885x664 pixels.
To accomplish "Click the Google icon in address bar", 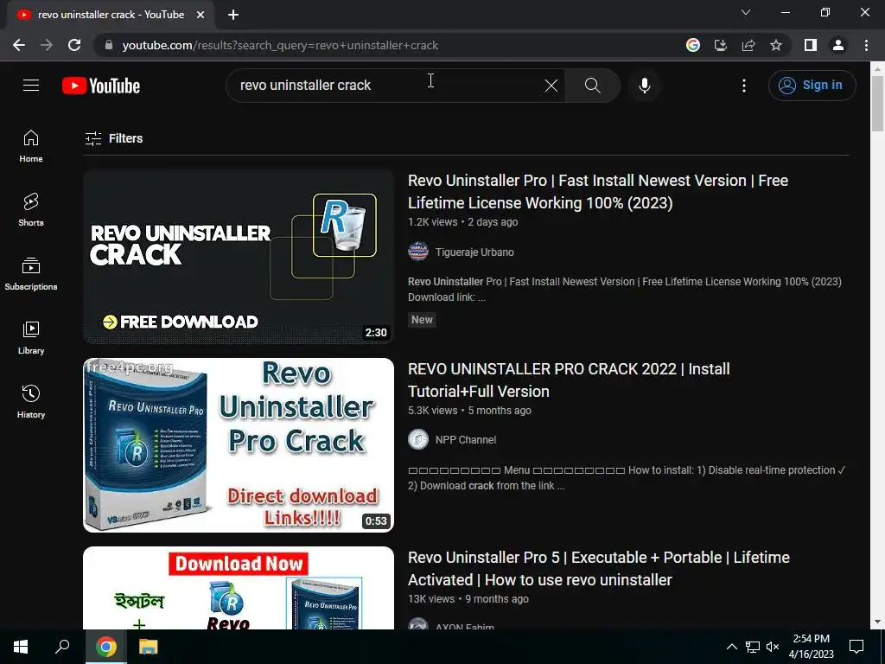I will point(693,45).
